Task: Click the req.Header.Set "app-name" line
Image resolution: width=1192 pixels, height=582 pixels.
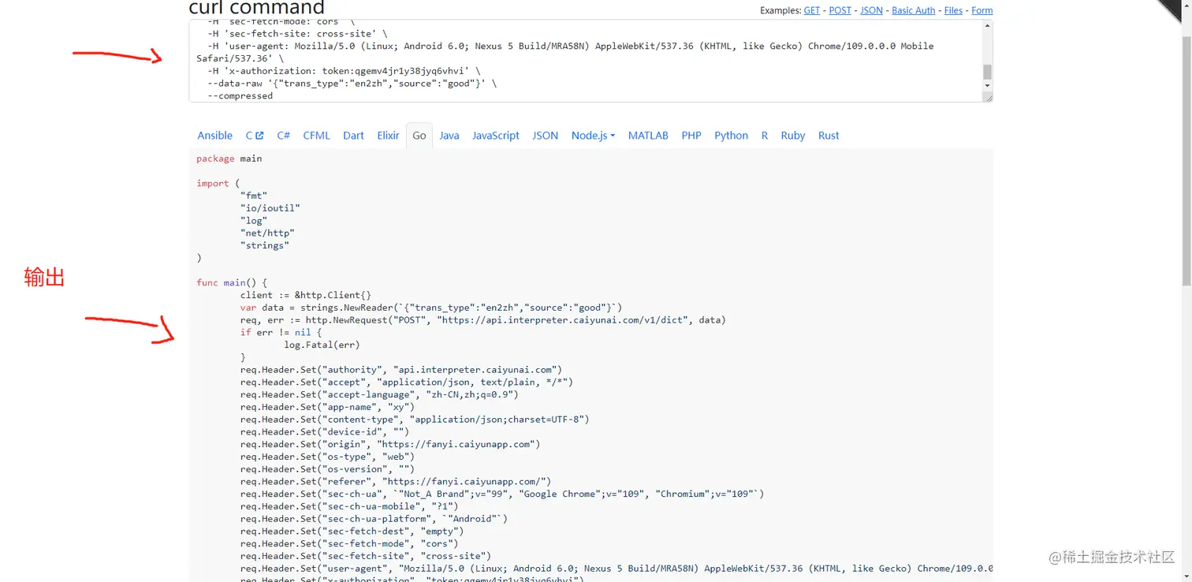Action: (327, 407)
